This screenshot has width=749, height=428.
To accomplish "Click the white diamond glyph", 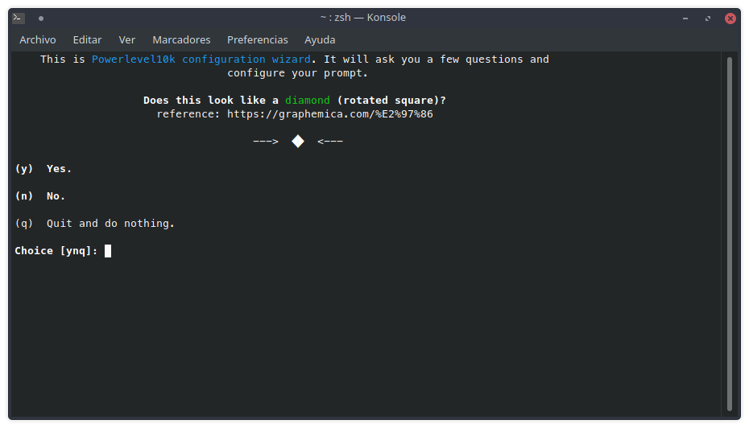I will (298, 142).
